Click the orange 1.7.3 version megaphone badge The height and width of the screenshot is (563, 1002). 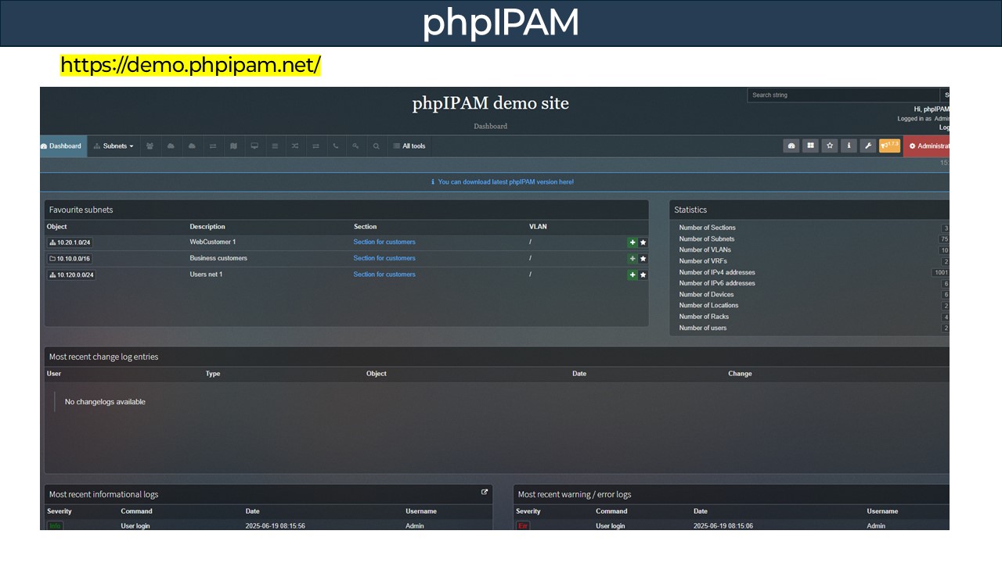[x=890, y=145]
